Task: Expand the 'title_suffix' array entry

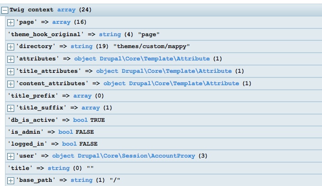Action: click(11, 108)
